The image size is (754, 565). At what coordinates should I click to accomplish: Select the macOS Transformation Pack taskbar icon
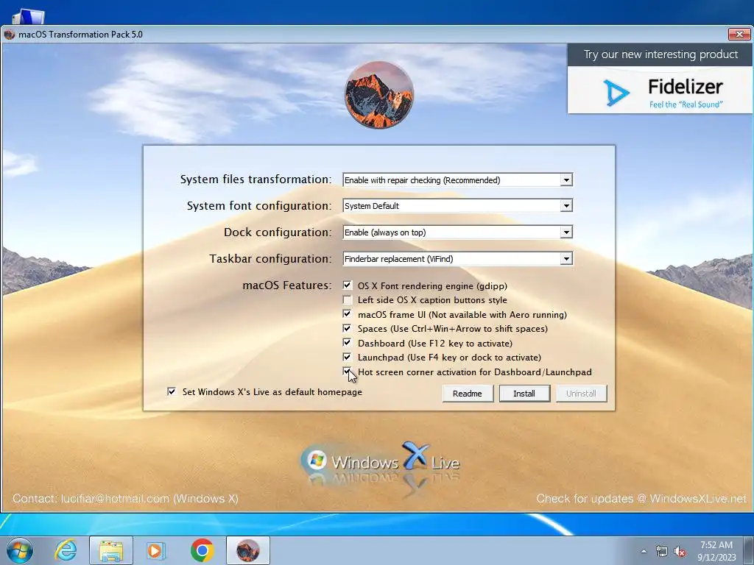click(247, 550)
